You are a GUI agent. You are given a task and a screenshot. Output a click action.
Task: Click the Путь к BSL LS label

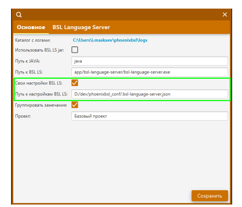click(29, 72)
